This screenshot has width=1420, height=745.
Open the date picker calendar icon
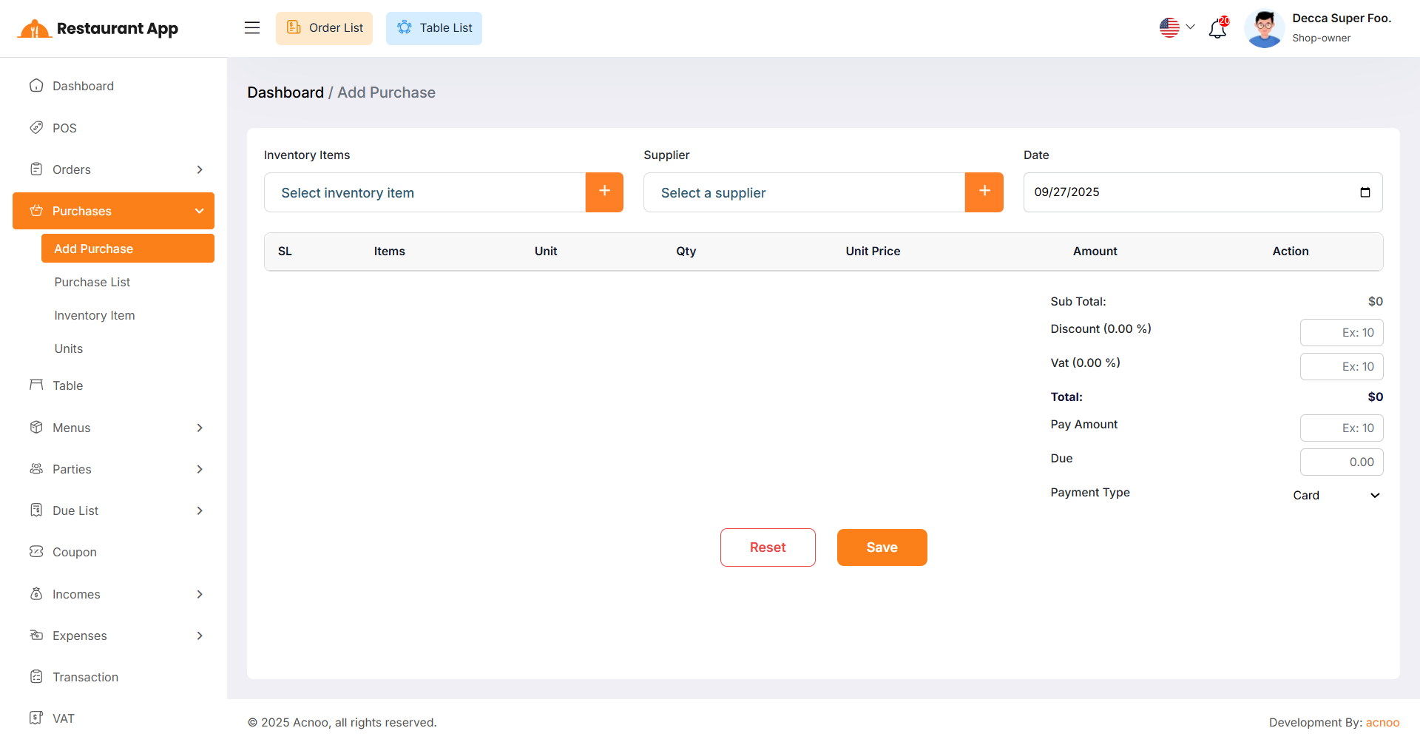(1365, 192)
